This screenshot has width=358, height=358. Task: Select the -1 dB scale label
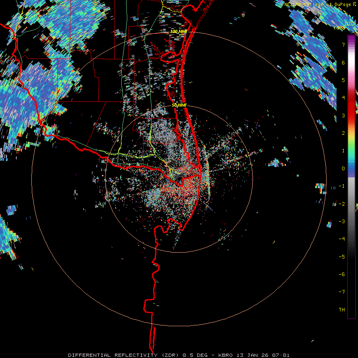[x=342, y=186]
